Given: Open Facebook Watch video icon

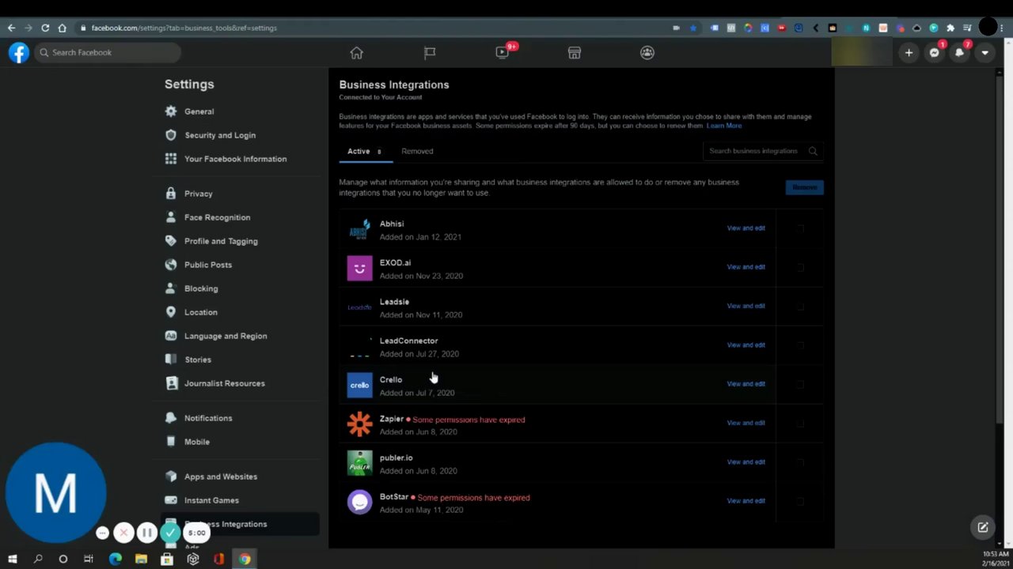Looking at the screenshot, I should (x=502, y=52).
